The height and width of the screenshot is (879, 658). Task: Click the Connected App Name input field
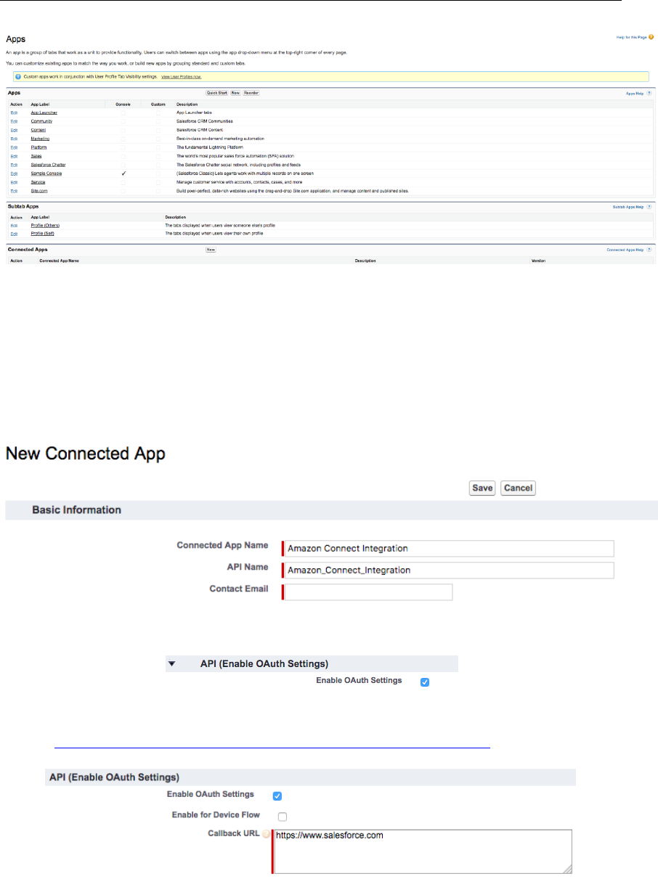pyautogui.click(x=449, y=548)
